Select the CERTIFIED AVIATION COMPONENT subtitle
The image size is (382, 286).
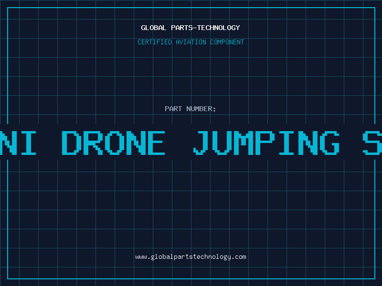[x=191, y=42]
